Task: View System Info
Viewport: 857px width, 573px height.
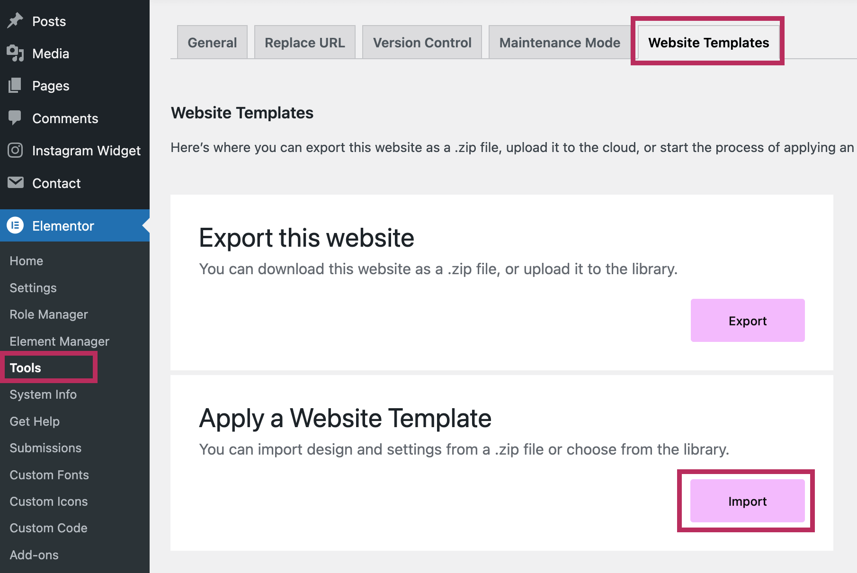Action: pyautogui.click(x=43, y=394)
